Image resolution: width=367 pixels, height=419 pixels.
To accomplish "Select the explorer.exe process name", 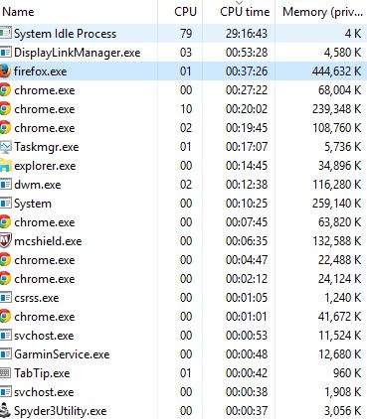I will click(x=45, y=166).
